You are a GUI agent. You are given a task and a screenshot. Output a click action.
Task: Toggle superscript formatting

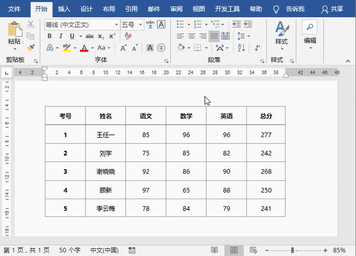[x=112, y=35]
